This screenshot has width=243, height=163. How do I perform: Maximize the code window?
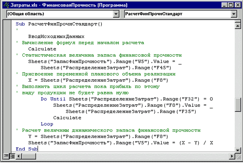(231, 5)
